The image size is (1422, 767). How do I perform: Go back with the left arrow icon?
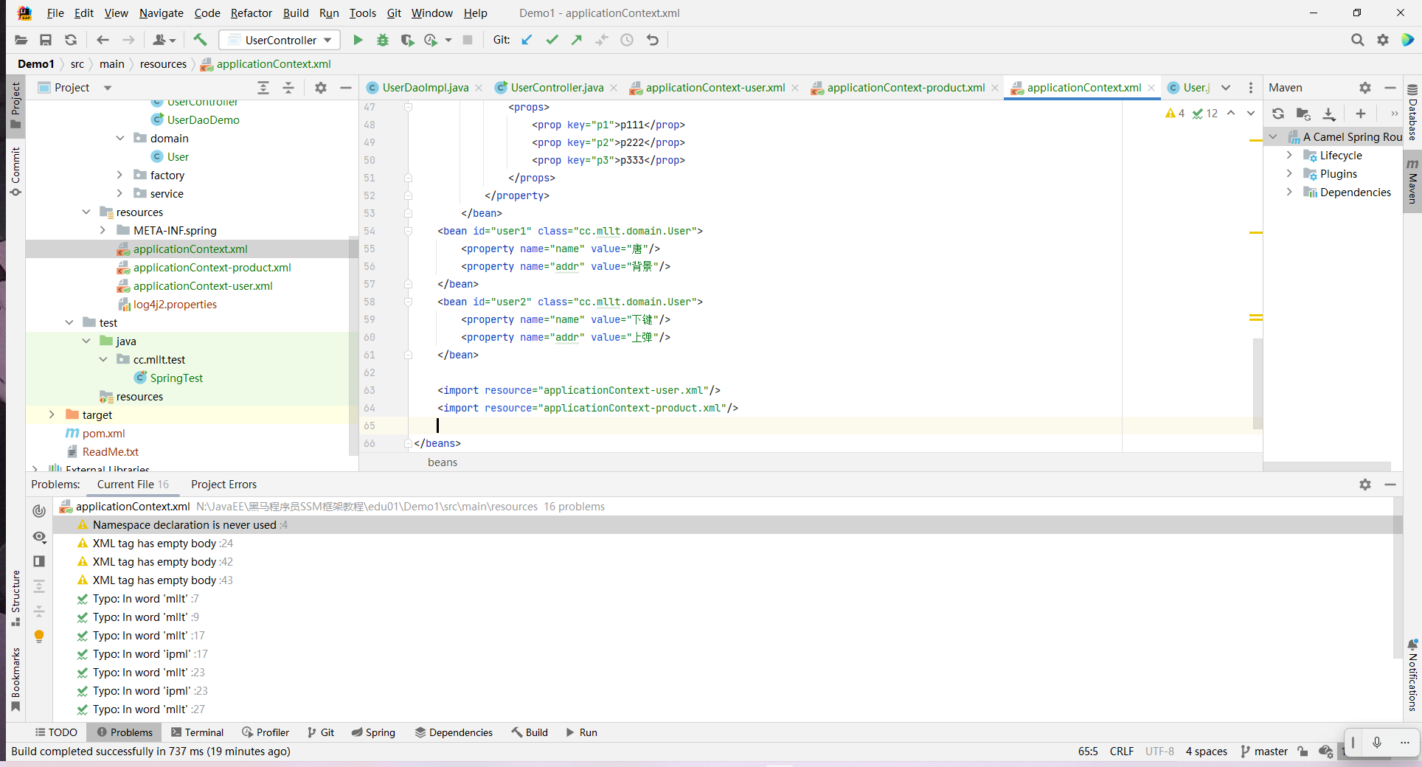point(103,40)
